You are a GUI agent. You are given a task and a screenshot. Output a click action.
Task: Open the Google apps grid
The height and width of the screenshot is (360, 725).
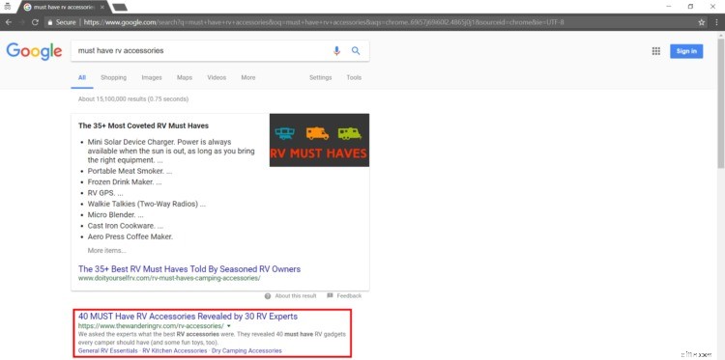(x=656, y=51)
